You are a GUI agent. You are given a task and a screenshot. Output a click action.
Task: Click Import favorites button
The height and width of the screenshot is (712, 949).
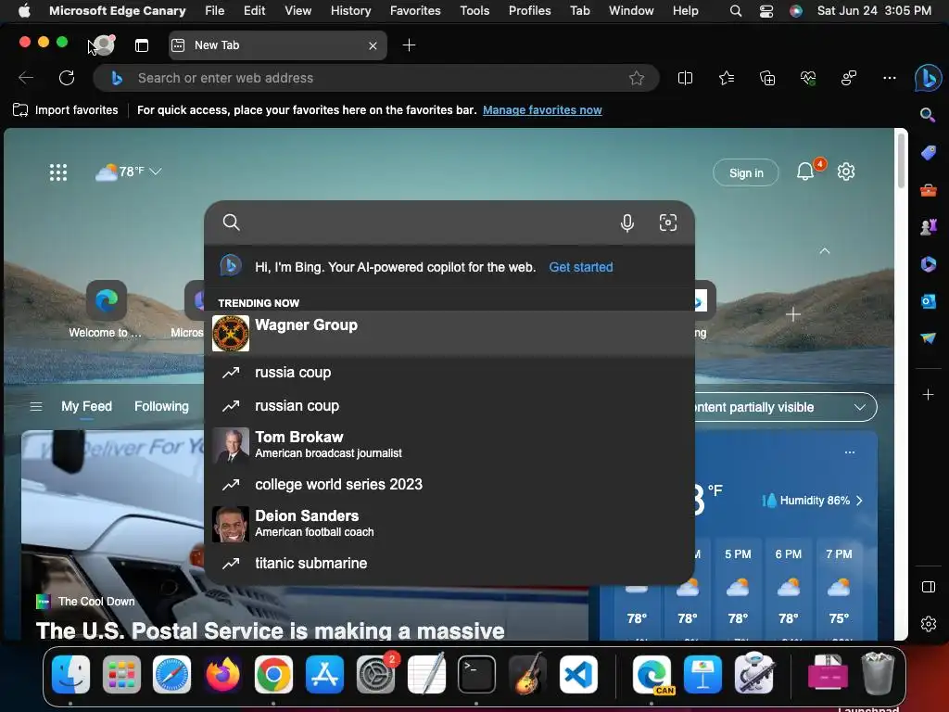tap(66, 110)
